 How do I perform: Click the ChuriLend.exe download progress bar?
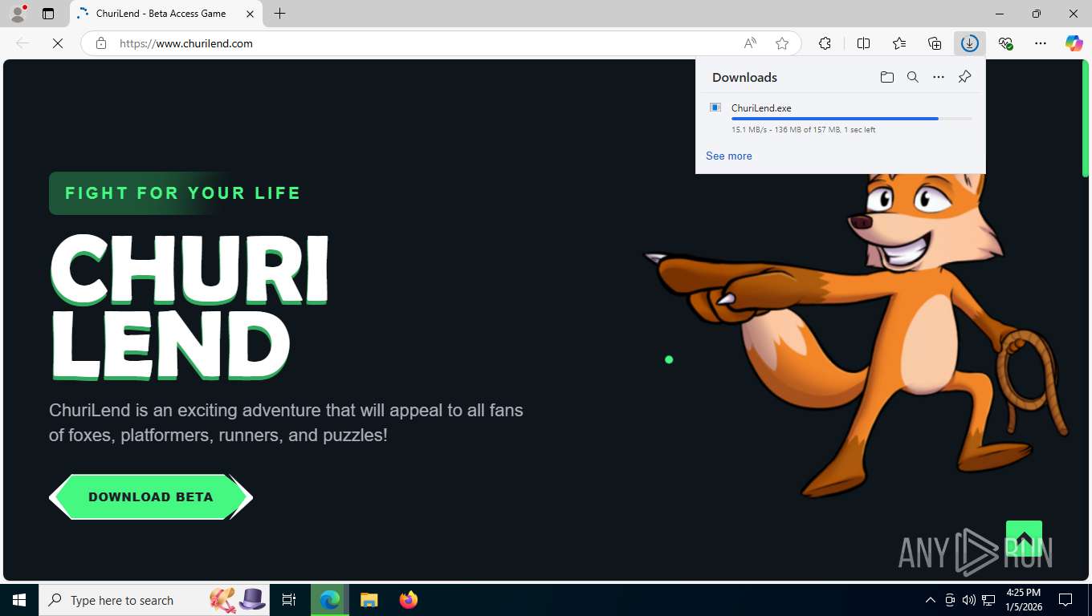[851, 119]
